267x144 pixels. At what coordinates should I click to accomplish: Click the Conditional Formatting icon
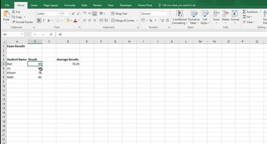(180, 14)
